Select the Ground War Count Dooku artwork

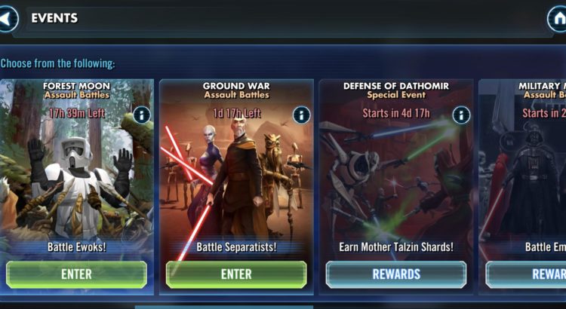tap(236, 180)
